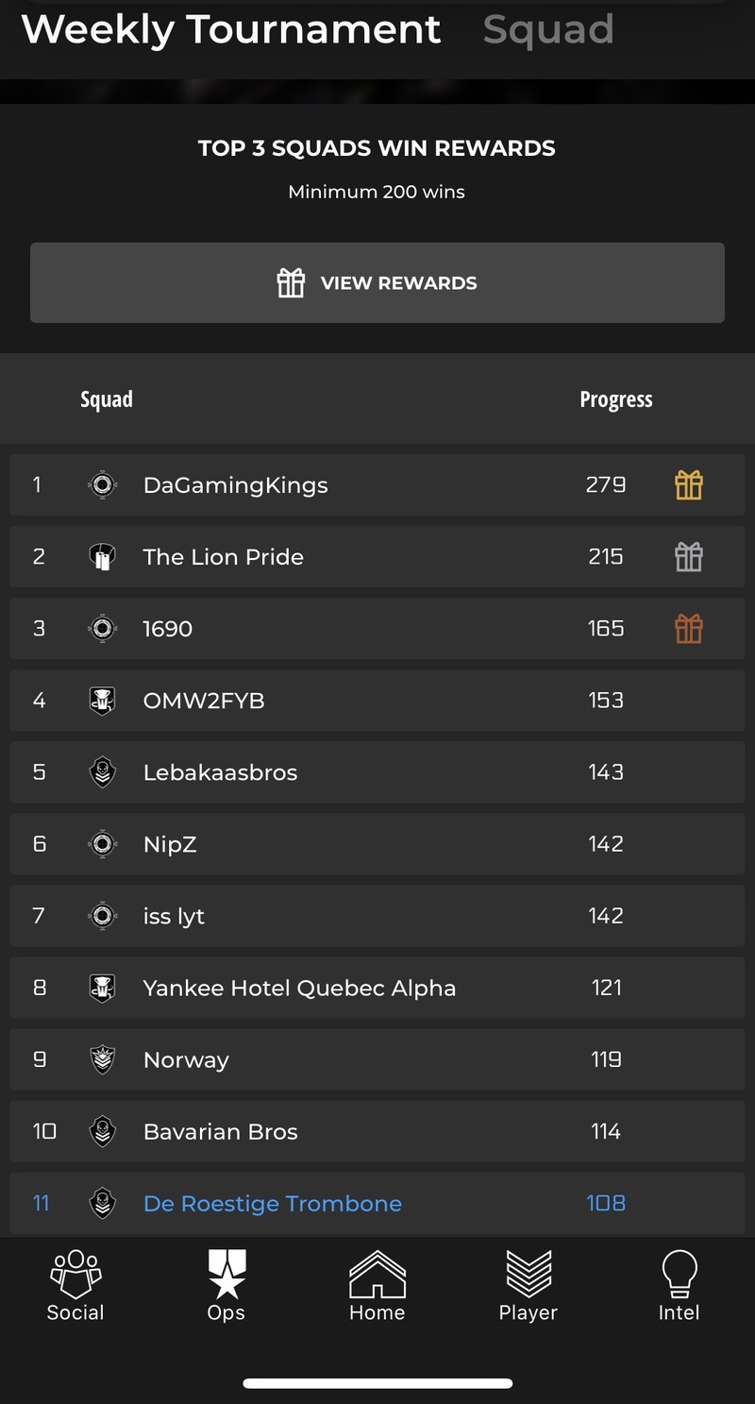Click the gold gift icon for DaGamingKings

[x=689, y=485]
